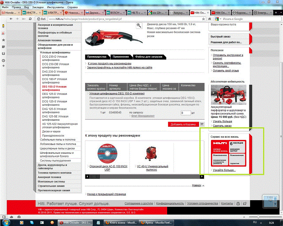
Task: Open Skype from the taskbar
Action: point(32,223)
